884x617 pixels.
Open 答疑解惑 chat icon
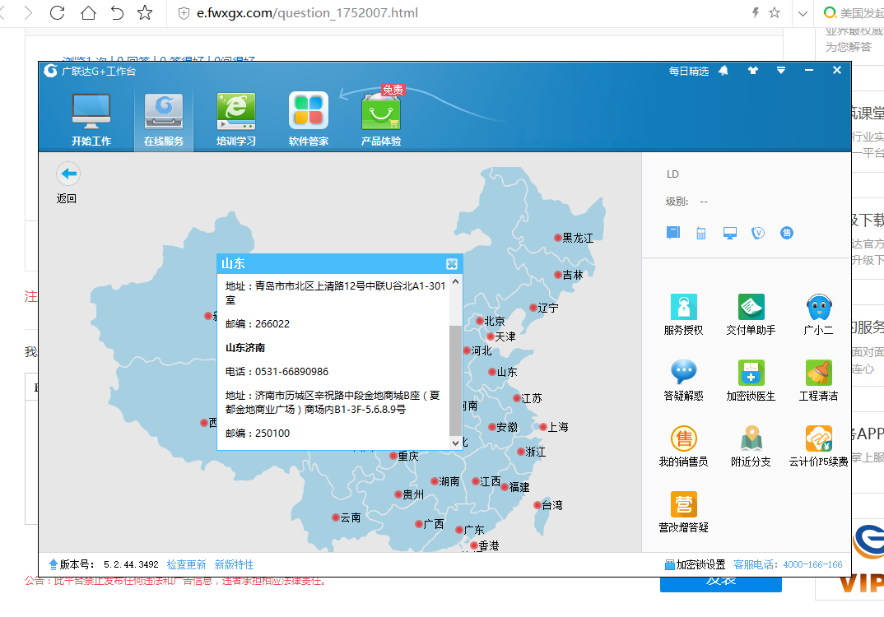tap(683, 380)
